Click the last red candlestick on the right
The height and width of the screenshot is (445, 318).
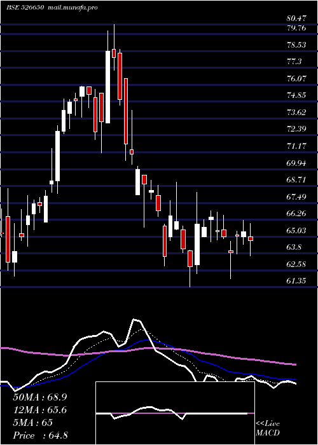coord(251,238)
